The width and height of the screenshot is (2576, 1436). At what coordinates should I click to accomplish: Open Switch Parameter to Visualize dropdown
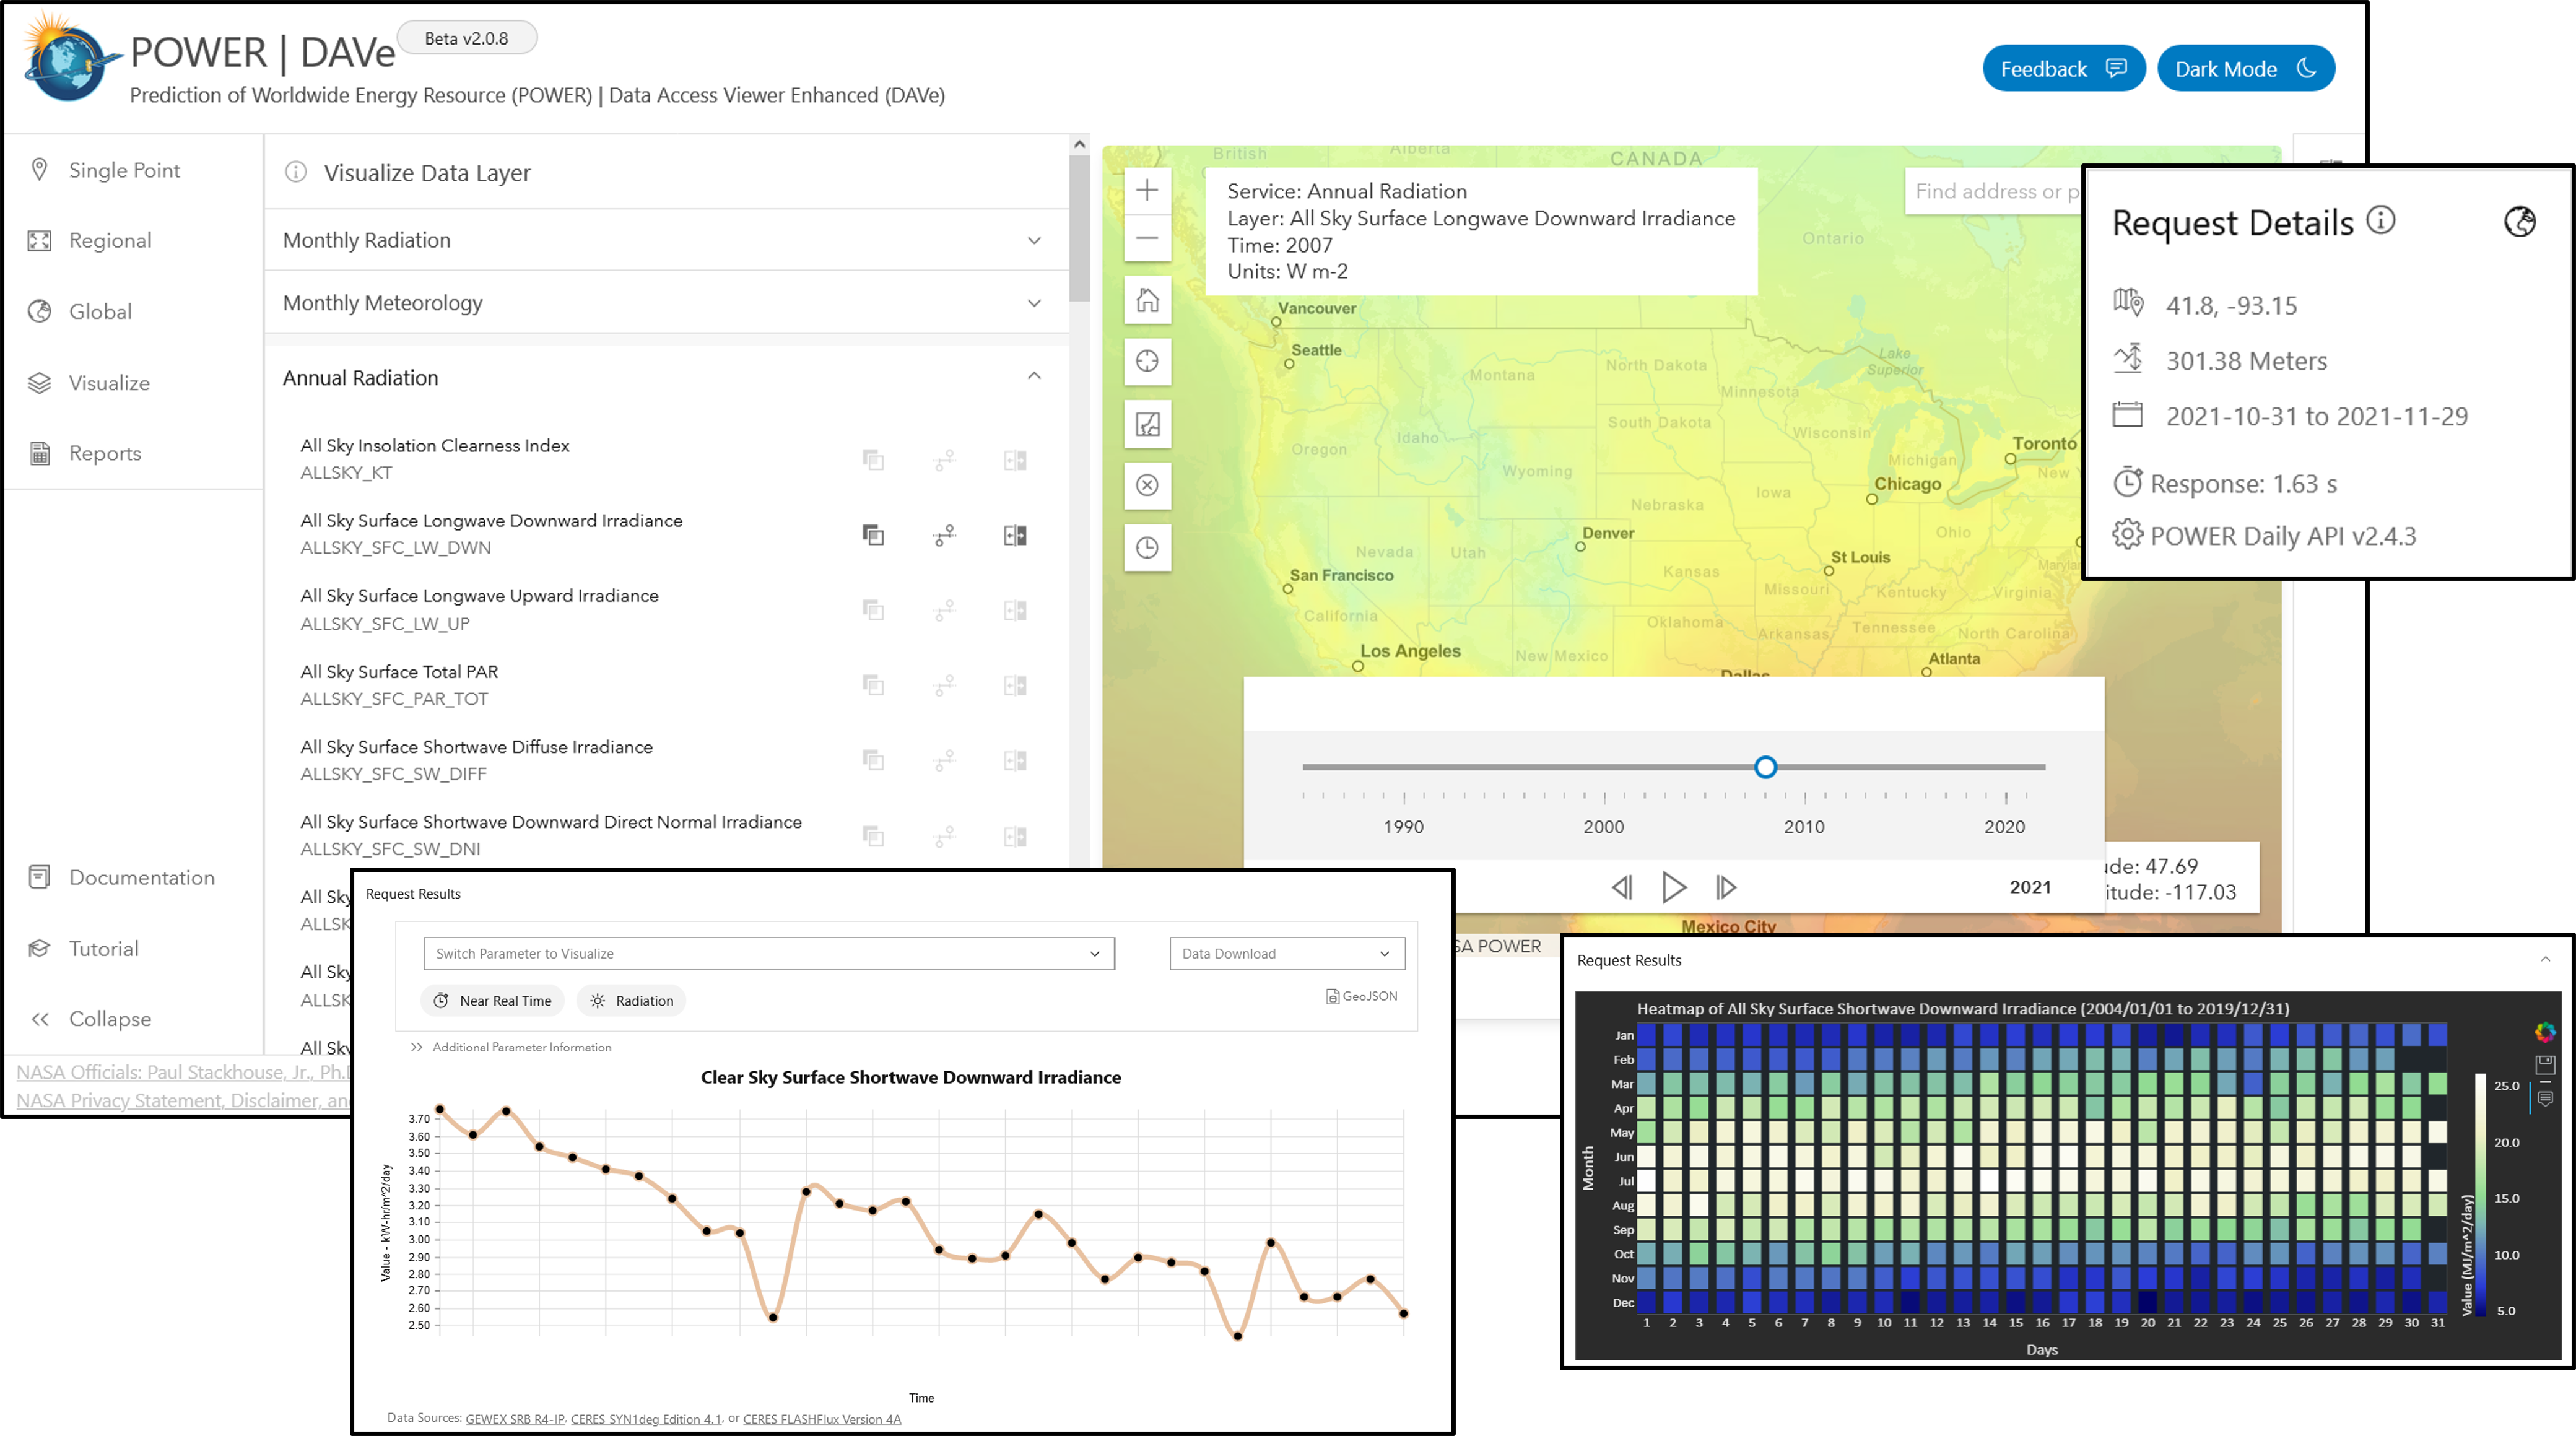768,953
